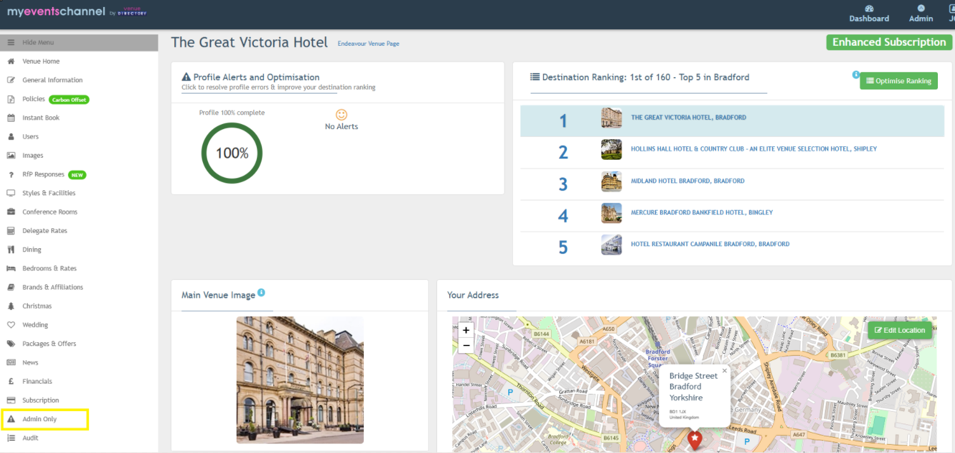Click the Instant Book calendar icon
This screenshot has height=453, width=955.
coord(11,118)
